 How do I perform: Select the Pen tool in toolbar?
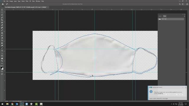[2, 48]
